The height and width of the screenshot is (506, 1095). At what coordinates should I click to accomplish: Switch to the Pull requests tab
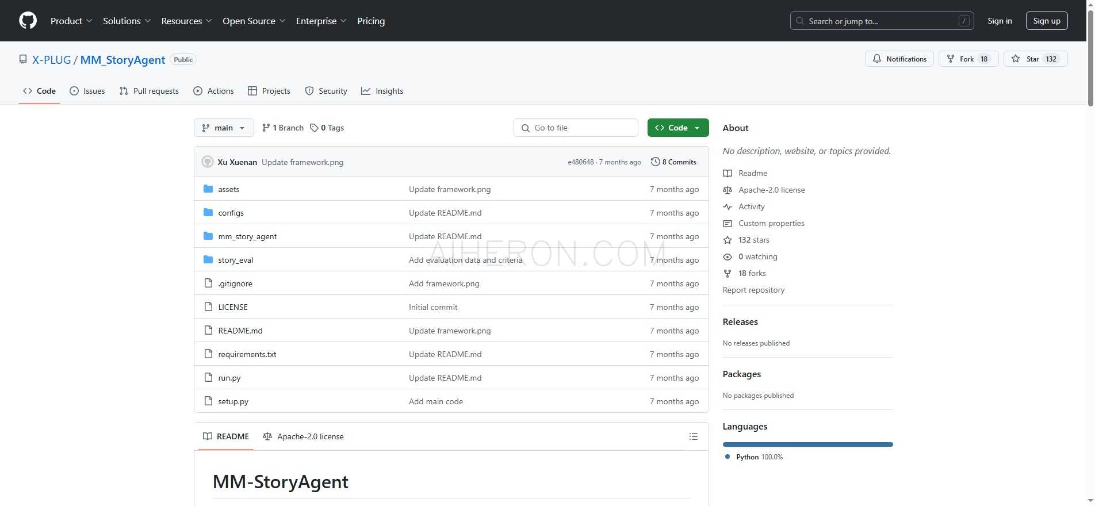pyautogui.click(x=149, y=91)
